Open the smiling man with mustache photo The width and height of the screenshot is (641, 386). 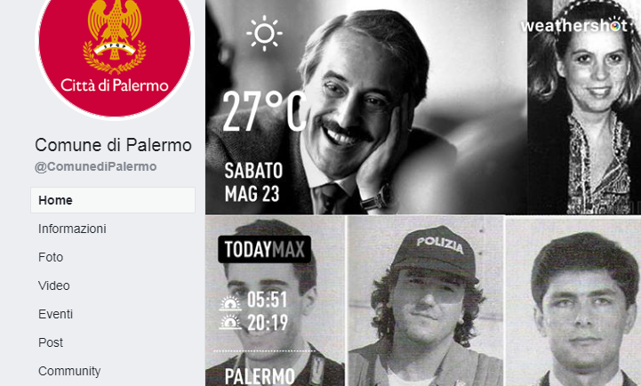point(366,107)
